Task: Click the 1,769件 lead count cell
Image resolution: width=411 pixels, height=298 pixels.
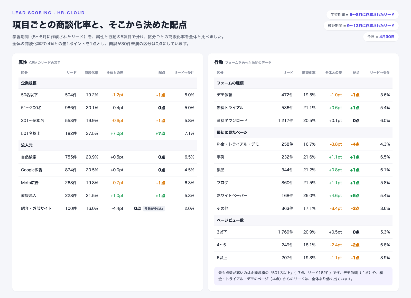Action: 286,232
